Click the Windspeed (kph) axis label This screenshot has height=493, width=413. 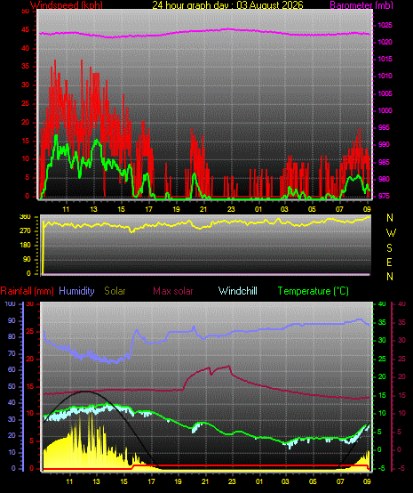pos(67,4)
